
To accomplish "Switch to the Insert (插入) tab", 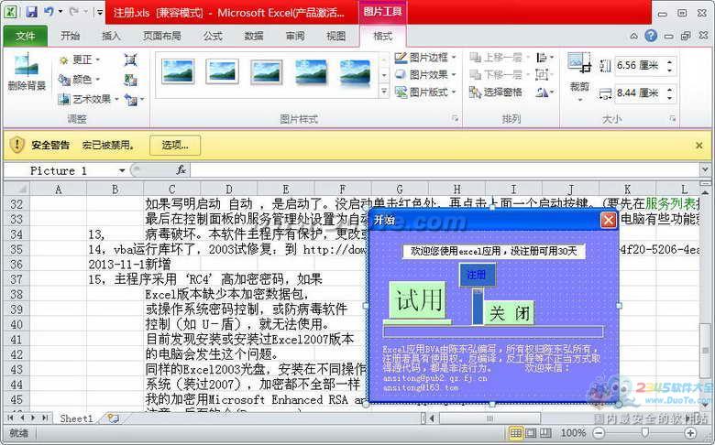I will (x=111, y=36).
